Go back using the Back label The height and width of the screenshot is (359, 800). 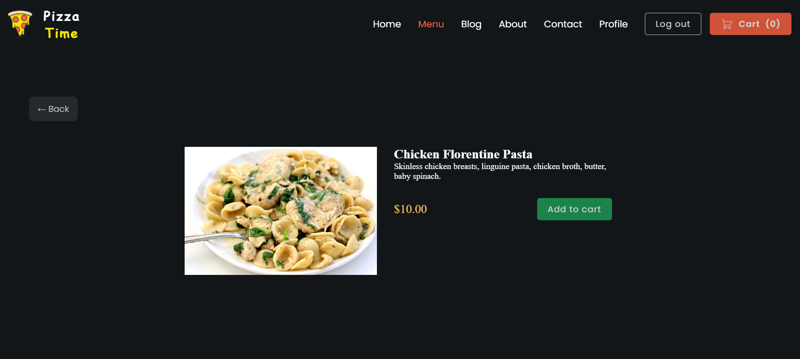coord(59,109)
